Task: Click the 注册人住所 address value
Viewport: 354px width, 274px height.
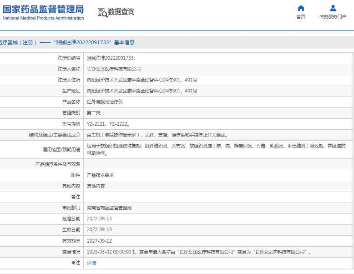Action: tap(142, 80)
